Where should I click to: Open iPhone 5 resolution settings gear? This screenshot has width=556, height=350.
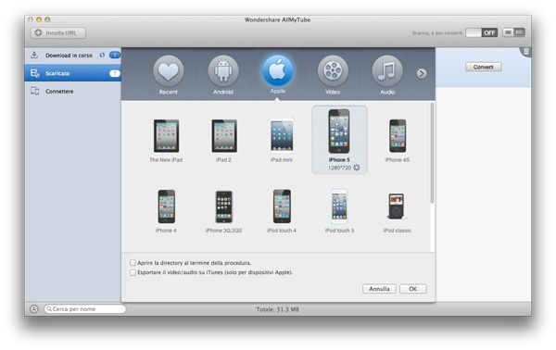click(x=357, y=168)
